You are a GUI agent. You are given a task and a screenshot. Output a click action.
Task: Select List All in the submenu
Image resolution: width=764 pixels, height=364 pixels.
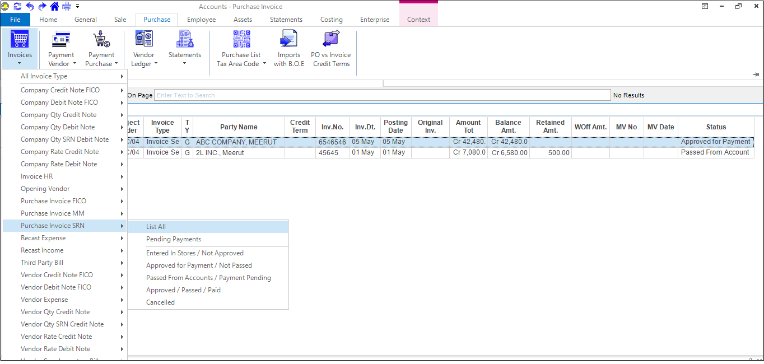coord(156,227)
